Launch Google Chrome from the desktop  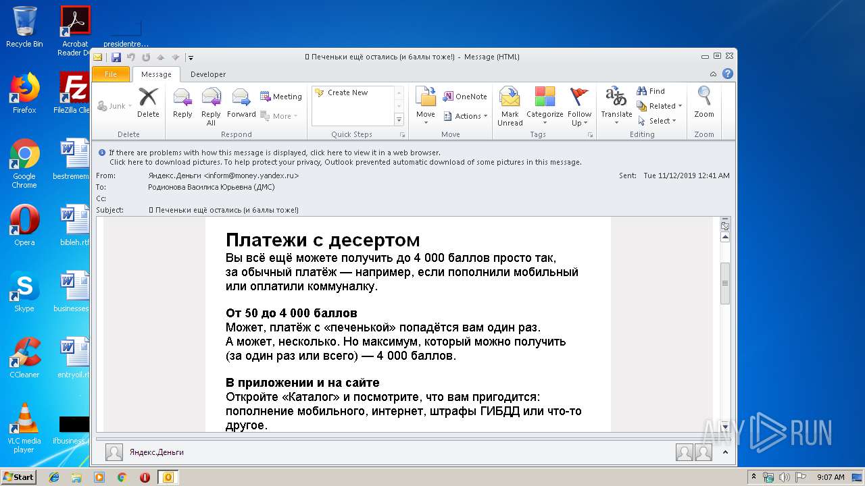point(24,163)
